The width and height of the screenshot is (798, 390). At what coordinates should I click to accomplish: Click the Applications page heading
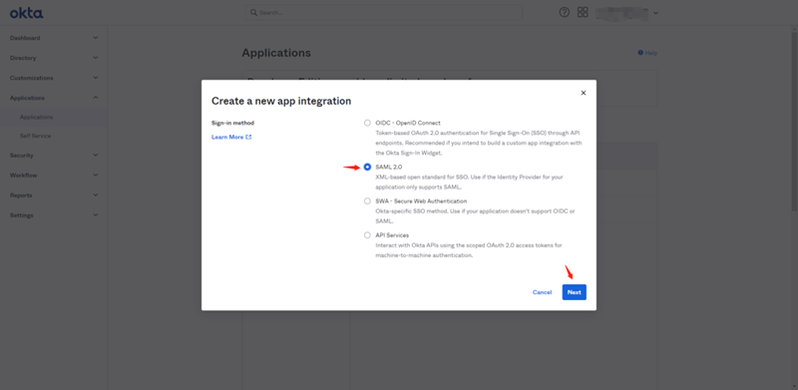tap(276, 53)
